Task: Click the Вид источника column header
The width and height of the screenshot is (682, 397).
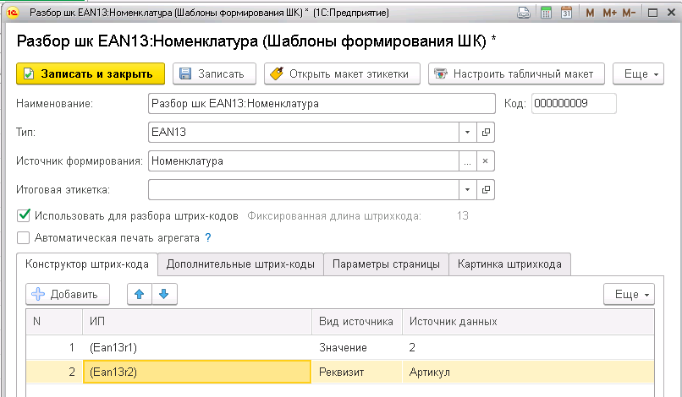Action: click(357, 322)
